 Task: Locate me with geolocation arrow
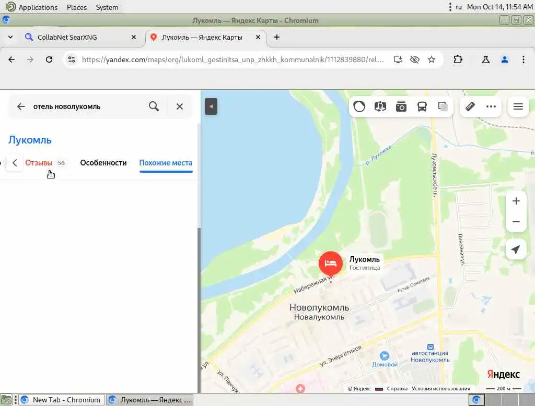(x=516, y=249)
